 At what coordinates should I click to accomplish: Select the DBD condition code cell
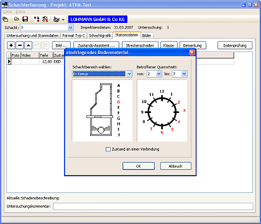pyautogui.click(x=59, y=61)
